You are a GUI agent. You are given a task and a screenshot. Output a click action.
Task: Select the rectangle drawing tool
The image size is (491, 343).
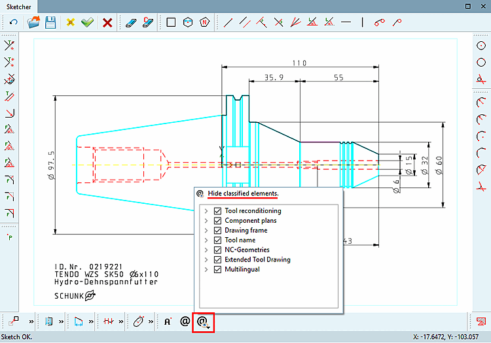171,22
